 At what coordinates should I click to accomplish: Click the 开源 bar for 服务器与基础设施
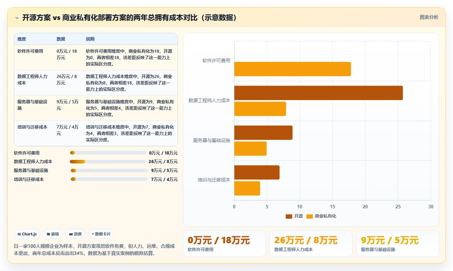(263, 133)
